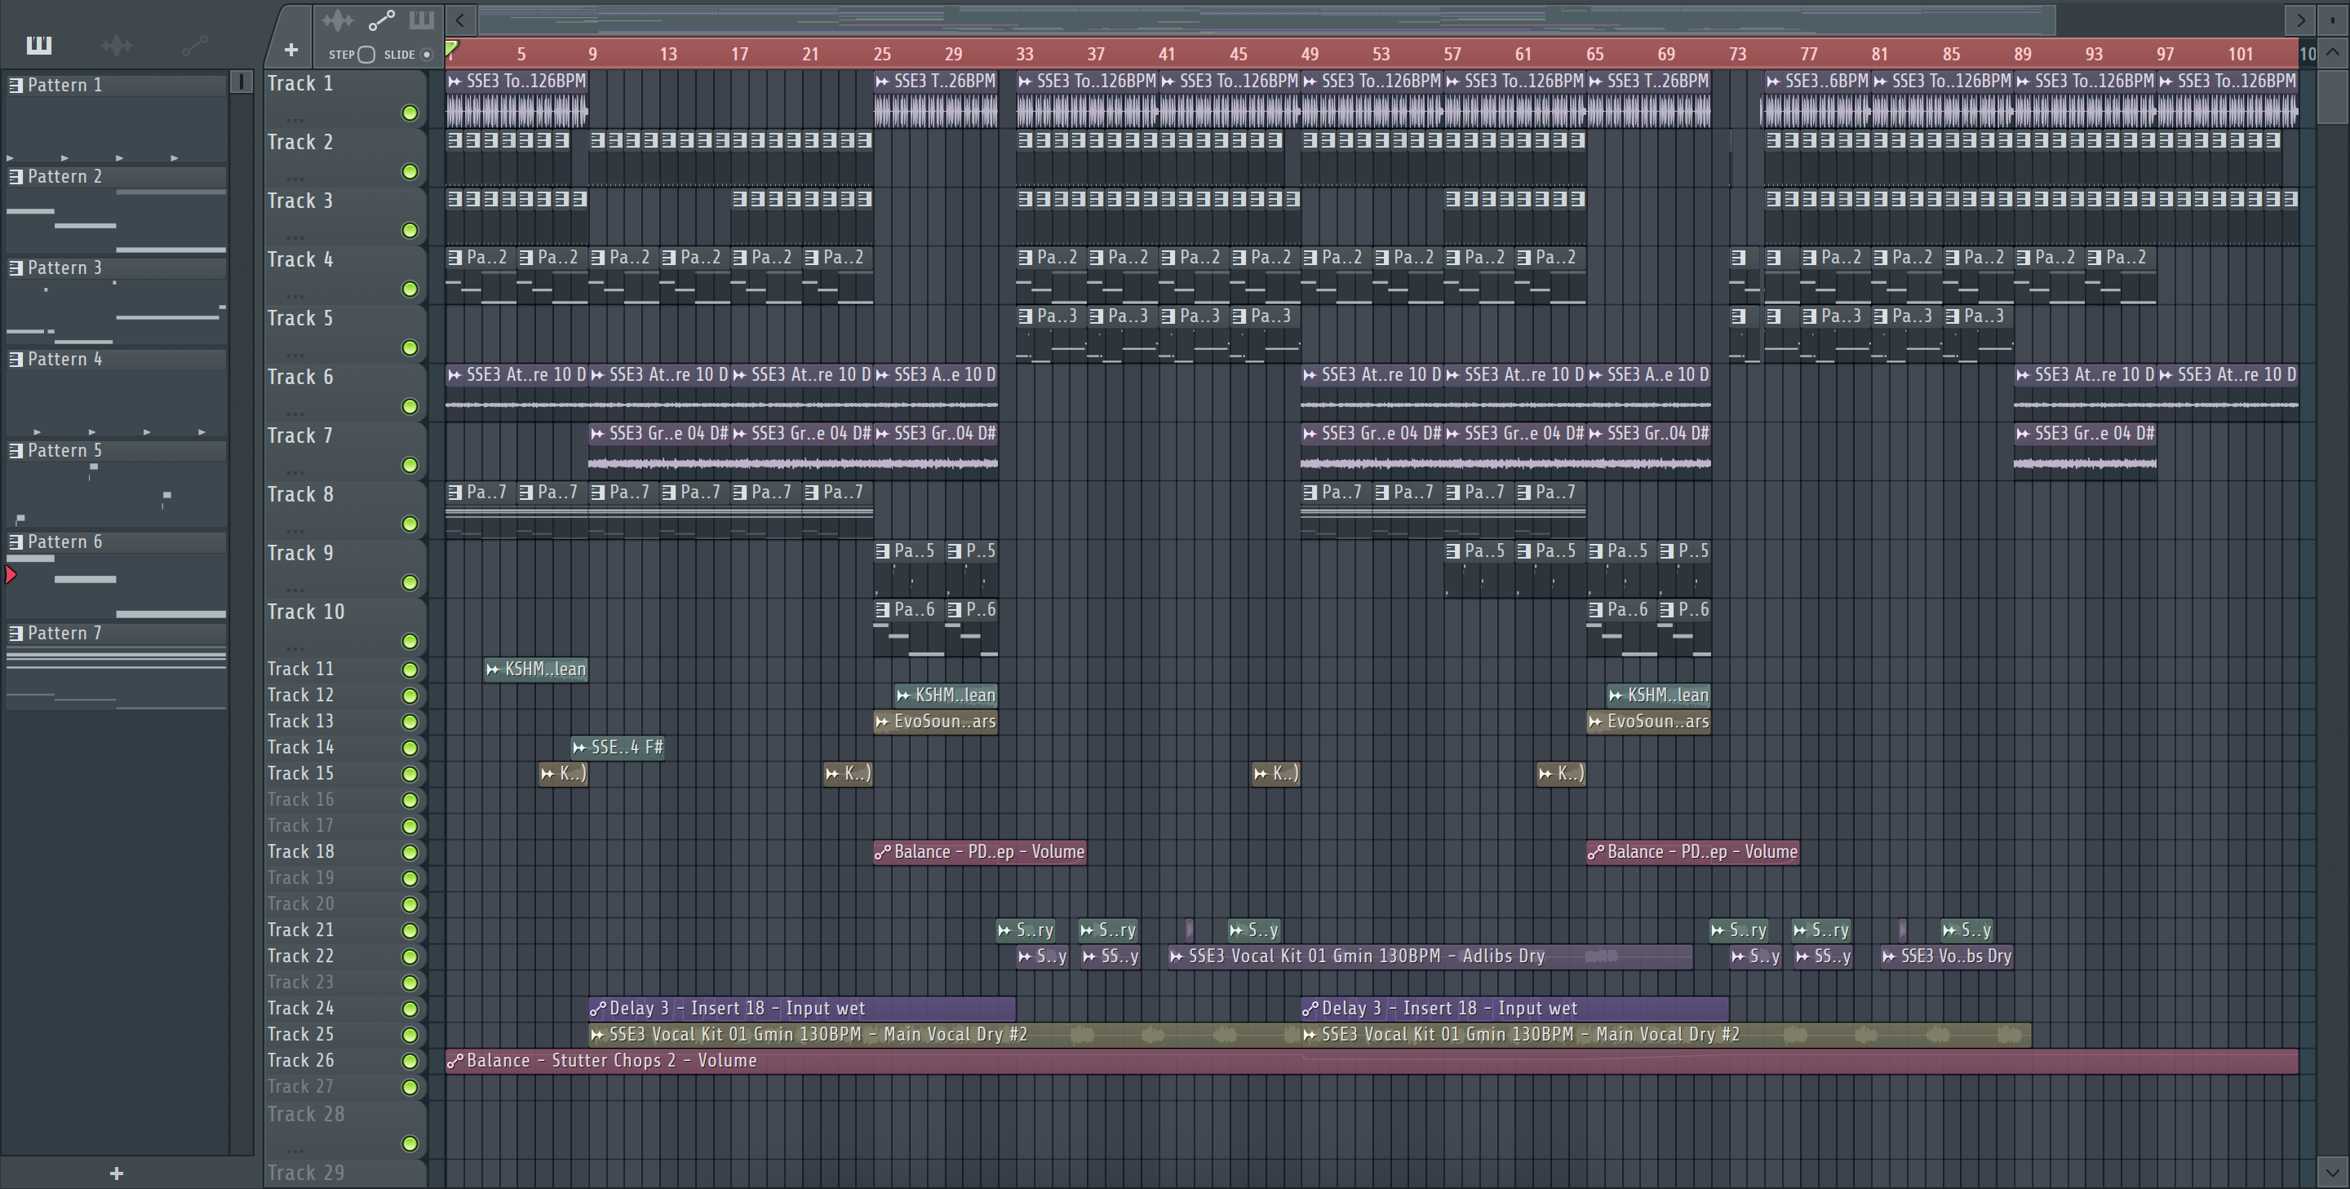
Task: Mute Track 8 with its green LED
Action: 410,524
